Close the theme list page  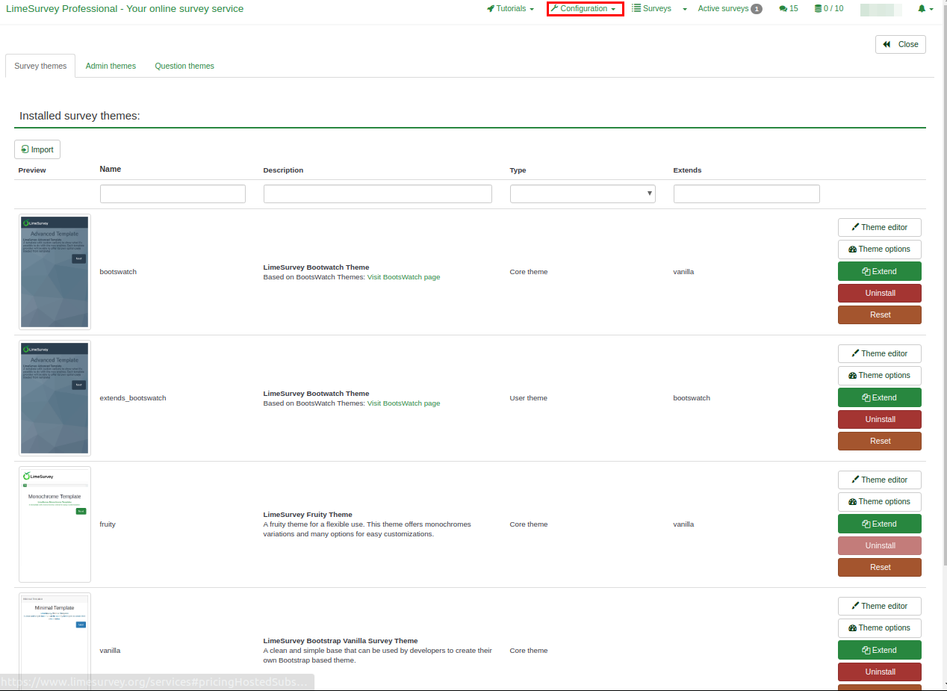tap(900, 44)
